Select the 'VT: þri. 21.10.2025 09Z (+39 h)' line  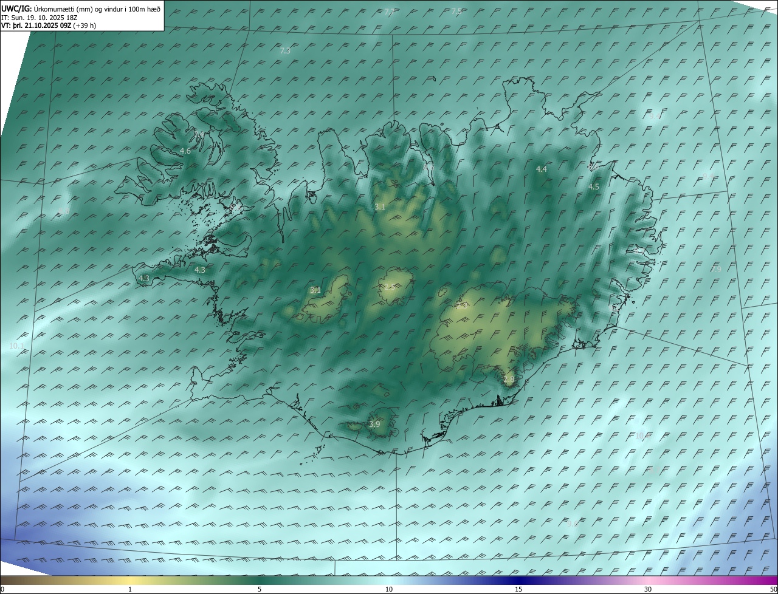(x=49, y=26)
